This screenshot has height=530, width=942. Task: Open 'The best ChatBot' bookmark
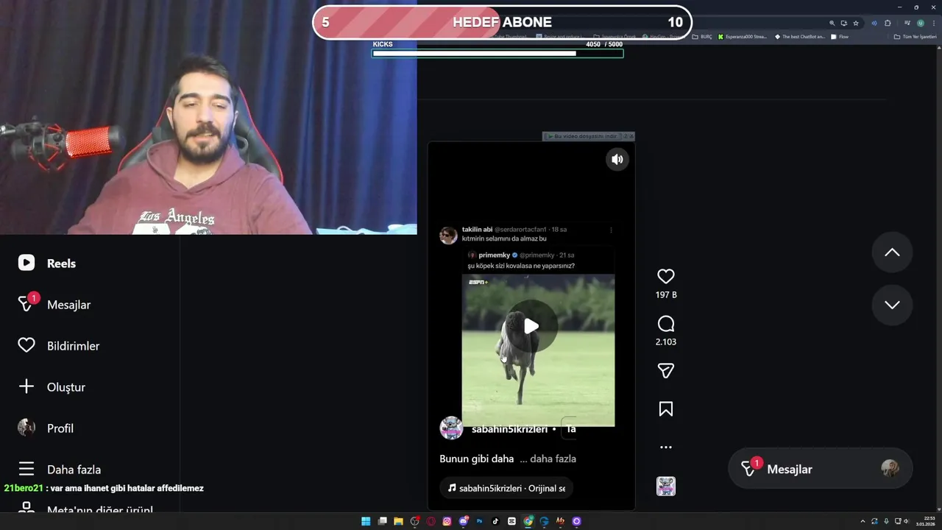[x=800, y=37]
